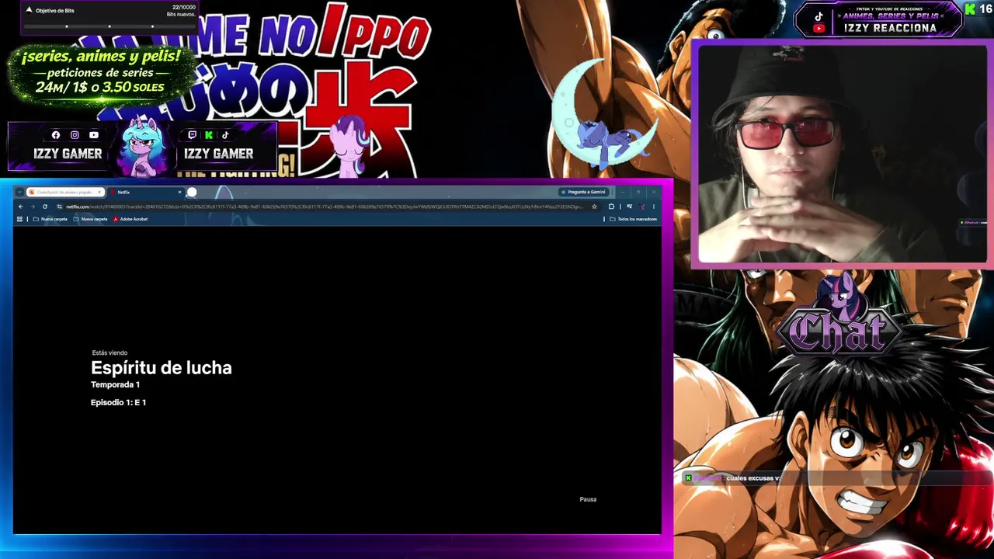
Task: Open the browser profile avatar
Action: coord(642,207)
